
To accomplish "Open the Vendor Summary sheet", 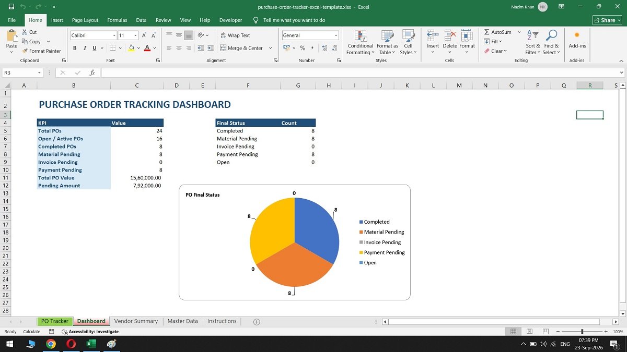I will point(136,321).
